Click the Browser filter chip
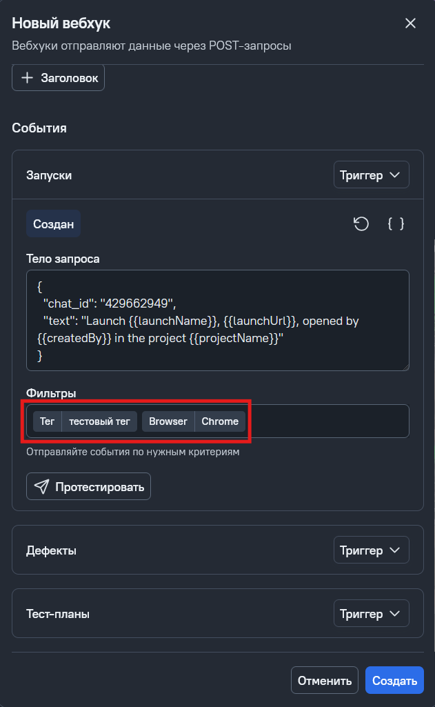Image resolution: width=435 pixels, height=707 pixels. coord(168,421)
